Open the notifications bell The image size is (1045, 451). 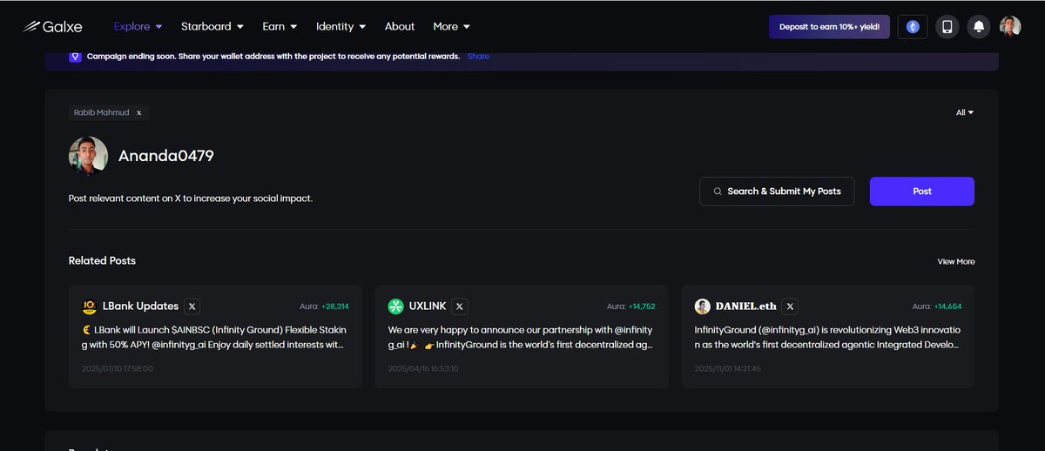tap(979, 27)
